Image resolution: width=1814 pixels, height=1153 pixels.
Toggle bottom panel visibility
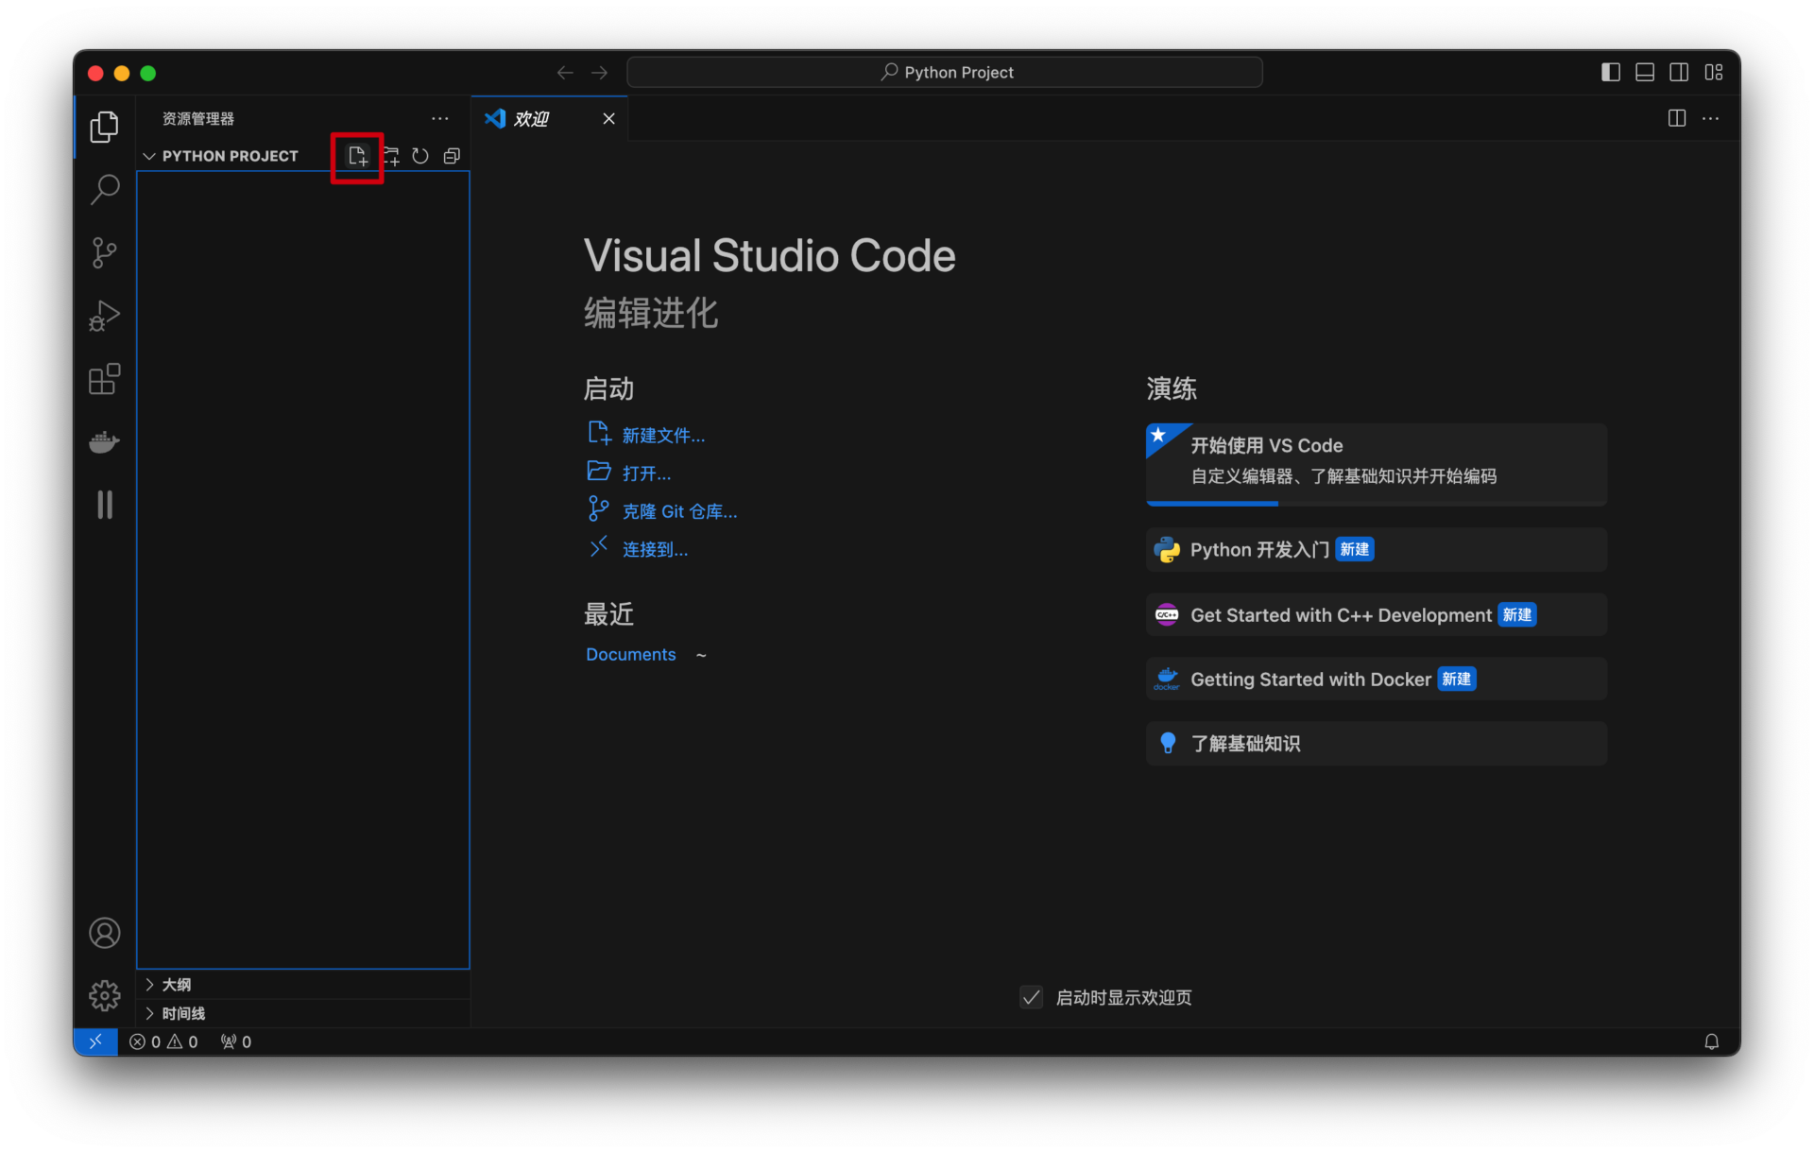[x=1645, y=73]
